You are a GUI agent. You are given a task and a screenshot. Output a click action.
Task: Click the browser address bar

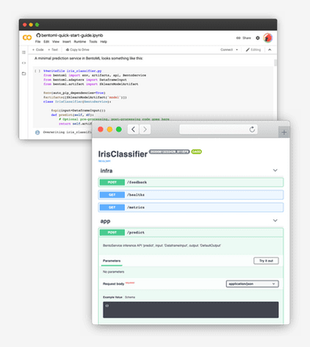[x=218, y=129]
